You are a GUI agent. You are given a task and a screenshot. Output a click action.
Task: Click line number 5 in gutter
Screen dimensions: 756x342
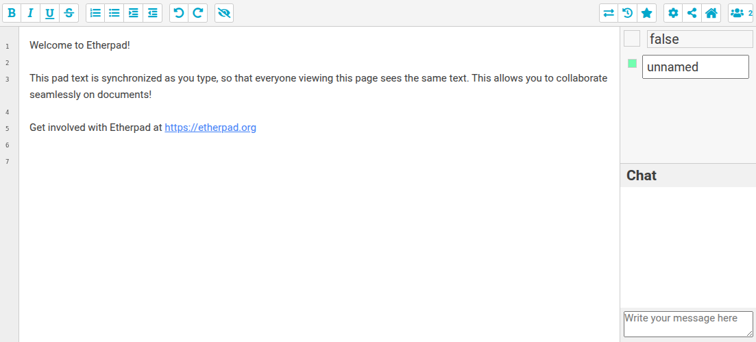pyautogui.click(x=8, y=129)
